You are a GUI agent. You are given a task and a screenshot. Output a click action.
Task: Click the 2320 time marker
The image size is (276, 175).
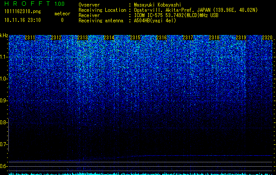[267, 37]
